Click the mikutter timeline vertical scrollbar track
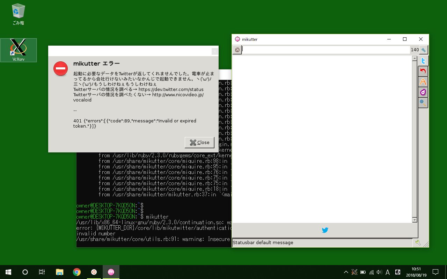447x279 pixels. click(415, 139)
